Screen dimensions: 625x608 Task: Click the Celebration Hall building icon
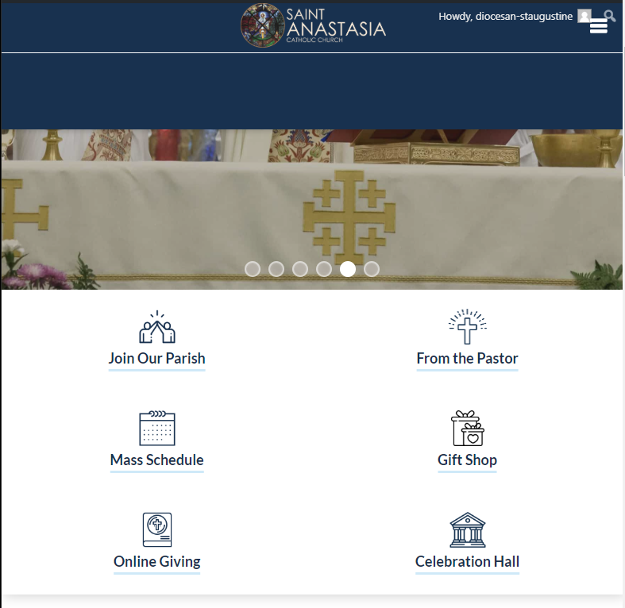[467, 529]
